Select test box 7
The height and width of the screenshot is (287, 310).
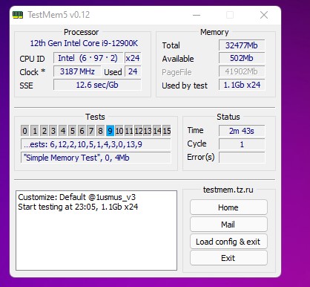click(x=91, y=131)
